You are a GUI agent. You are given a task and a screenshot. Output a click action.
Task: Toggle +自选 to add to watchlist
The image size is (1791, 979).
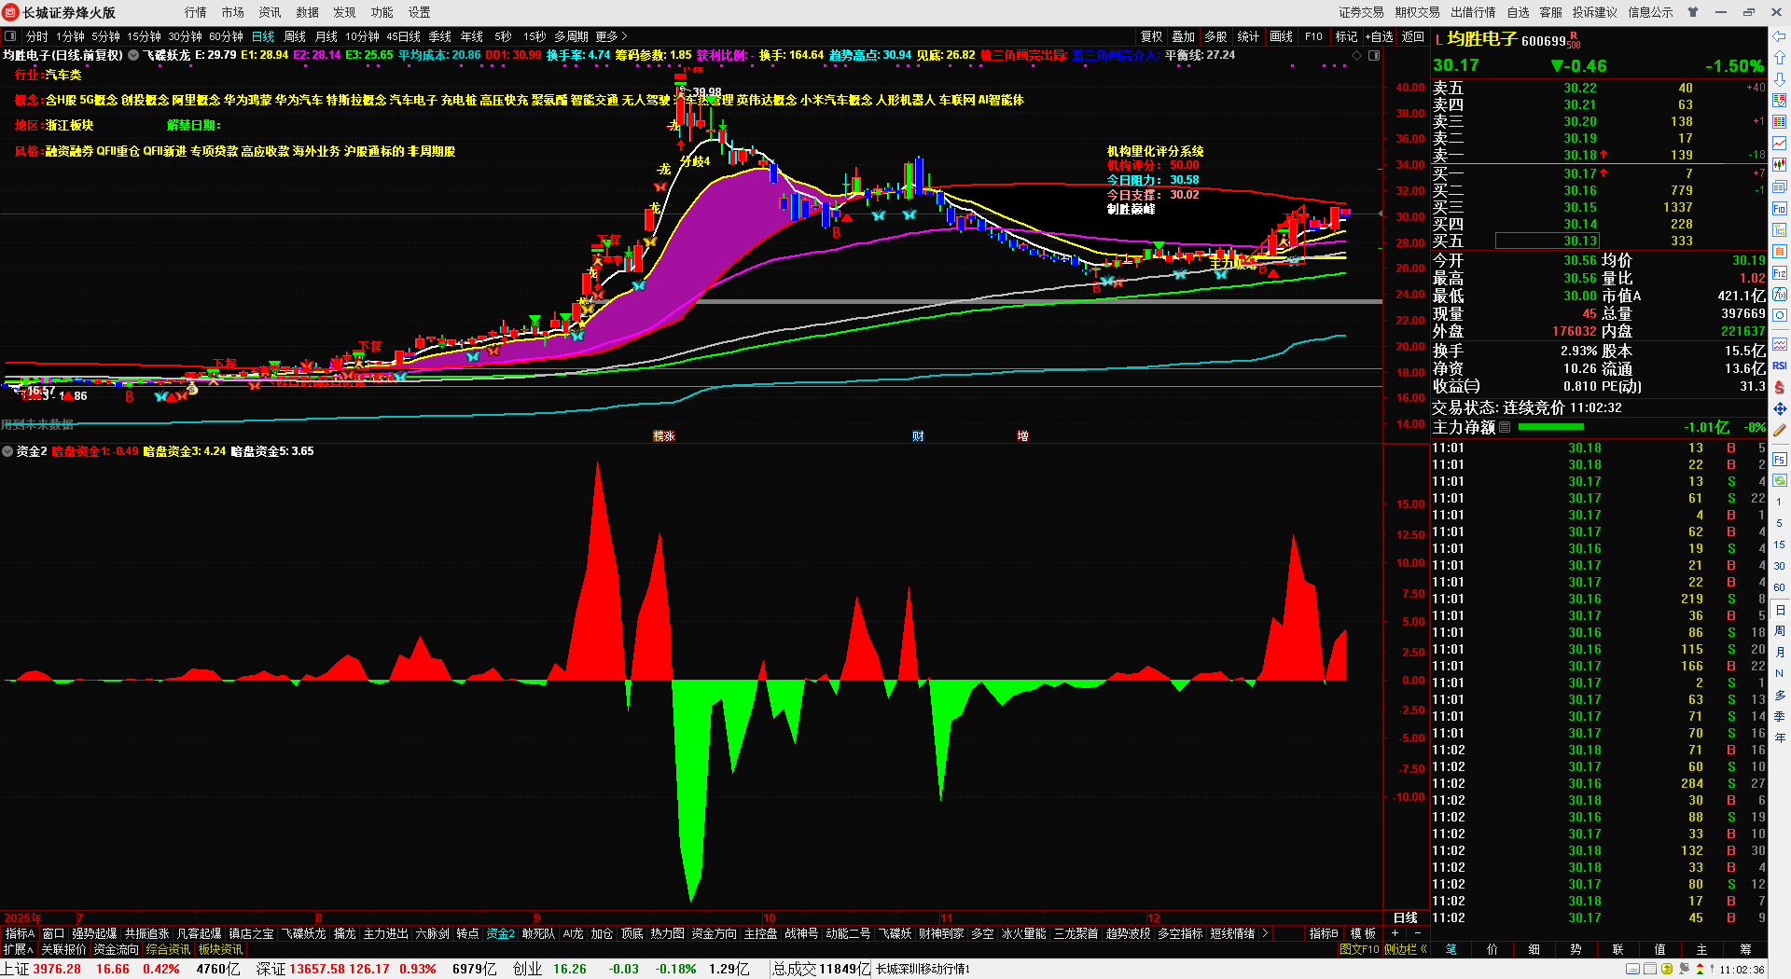(x=1380, y=36)
